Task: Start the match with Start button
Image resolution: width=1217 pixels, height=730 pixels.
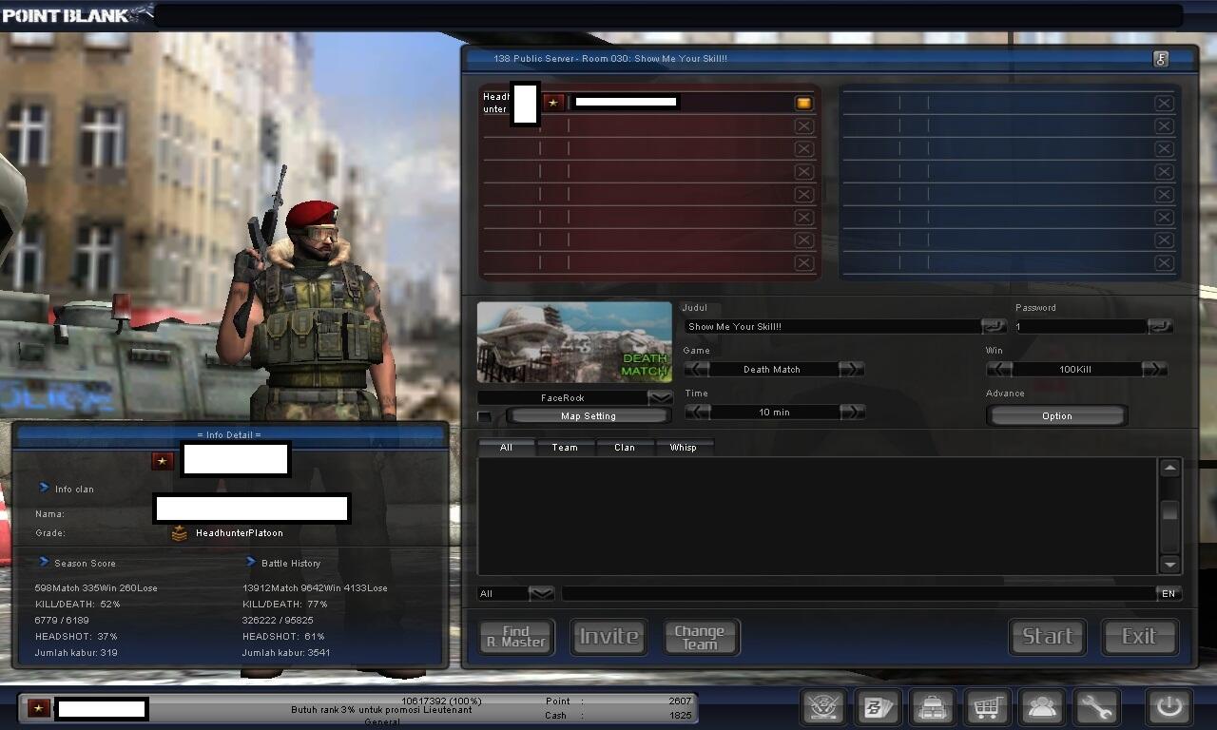Action: pos(1048,637)
